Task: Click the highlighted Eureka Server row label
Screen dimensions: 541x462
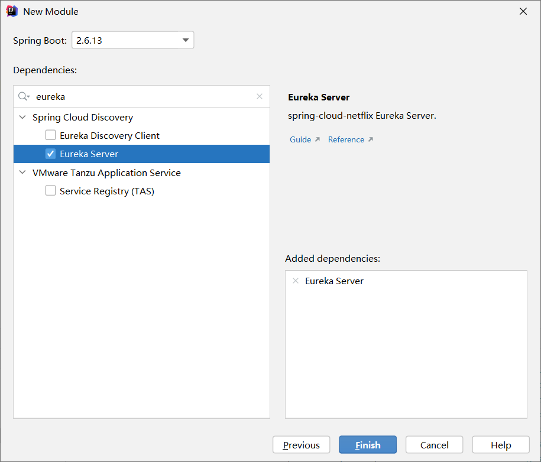Action: point(89,154)
